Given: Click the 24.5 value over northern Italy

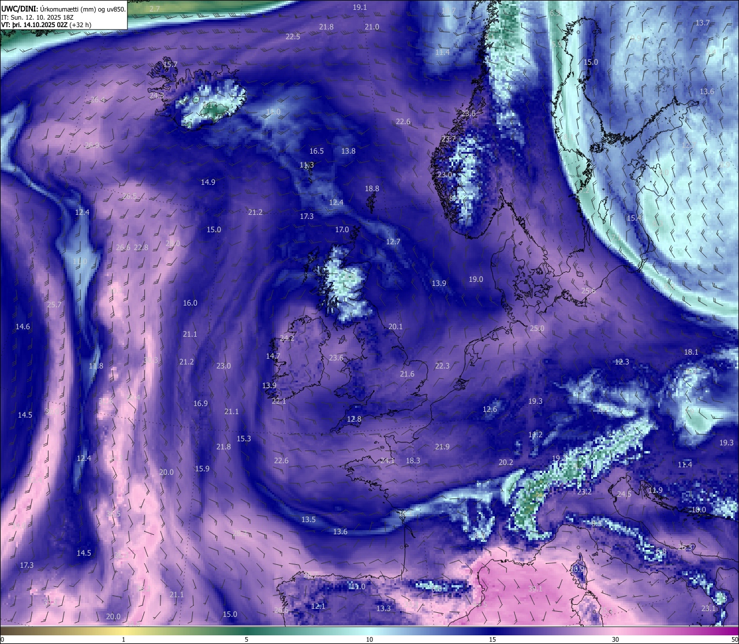Looking at the screenshot, I should click(624, 494).
